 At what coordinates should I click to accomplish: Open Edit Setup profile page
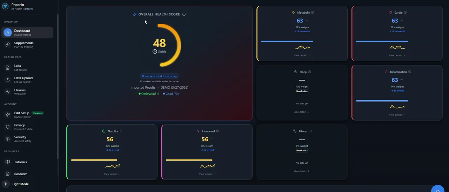coord(27,115)
